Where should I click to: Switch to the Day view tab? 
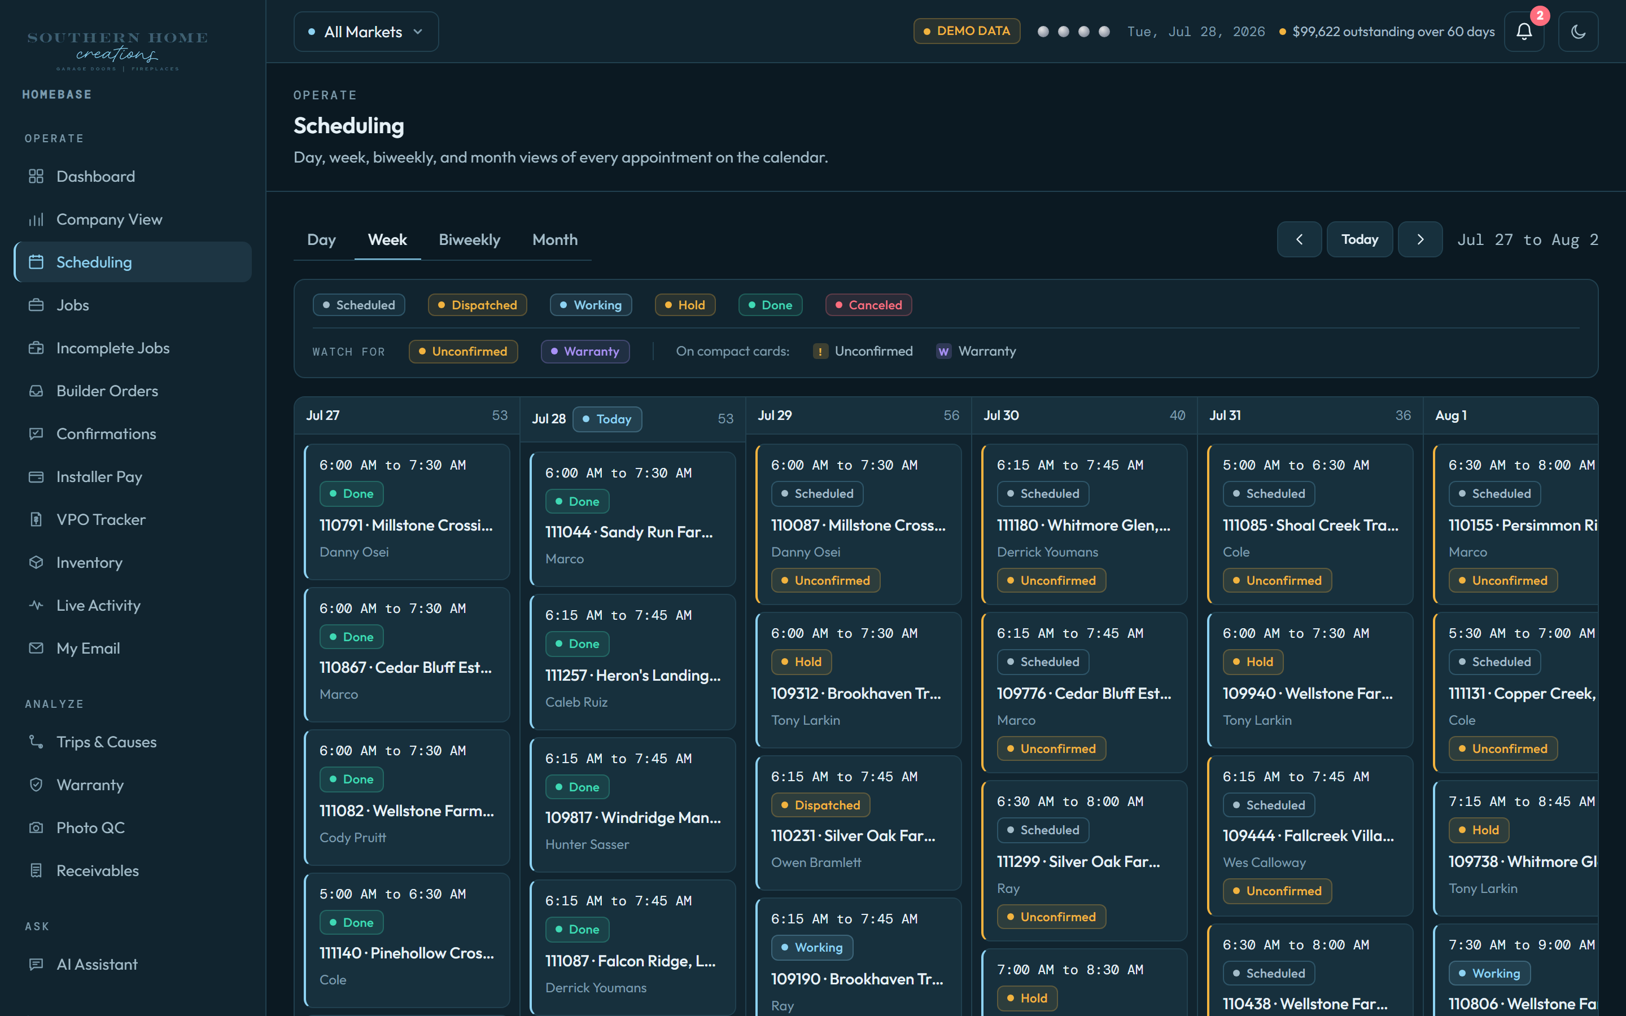322,240
